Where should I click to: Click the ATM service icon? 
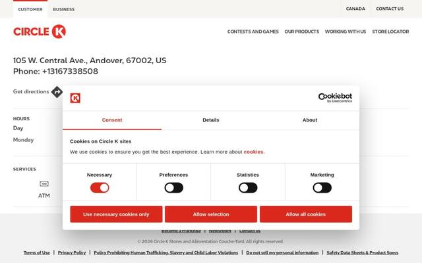tap(44, 184)
